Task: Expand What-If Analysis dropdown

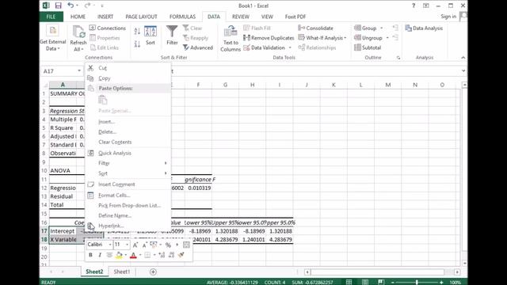Action: coord(345,38)
